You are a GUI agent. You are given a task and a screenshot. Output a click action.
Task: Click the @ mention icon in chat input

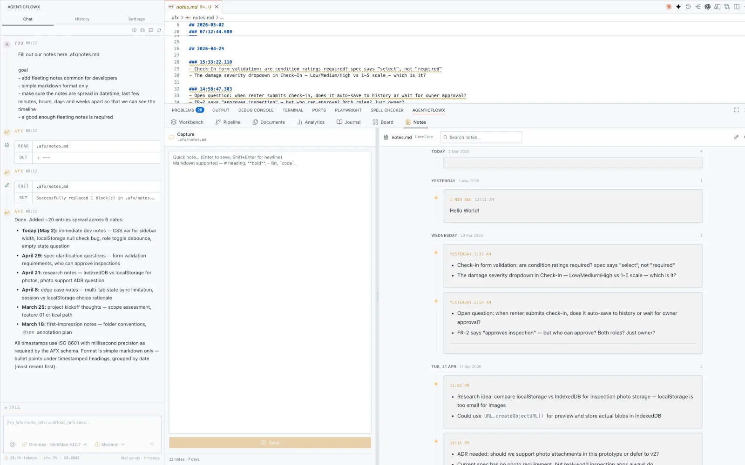tap(13, 445)
